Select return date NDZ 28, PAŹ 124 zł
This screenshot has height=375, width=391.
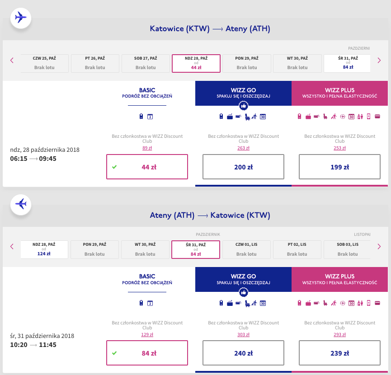click(44, 249)
